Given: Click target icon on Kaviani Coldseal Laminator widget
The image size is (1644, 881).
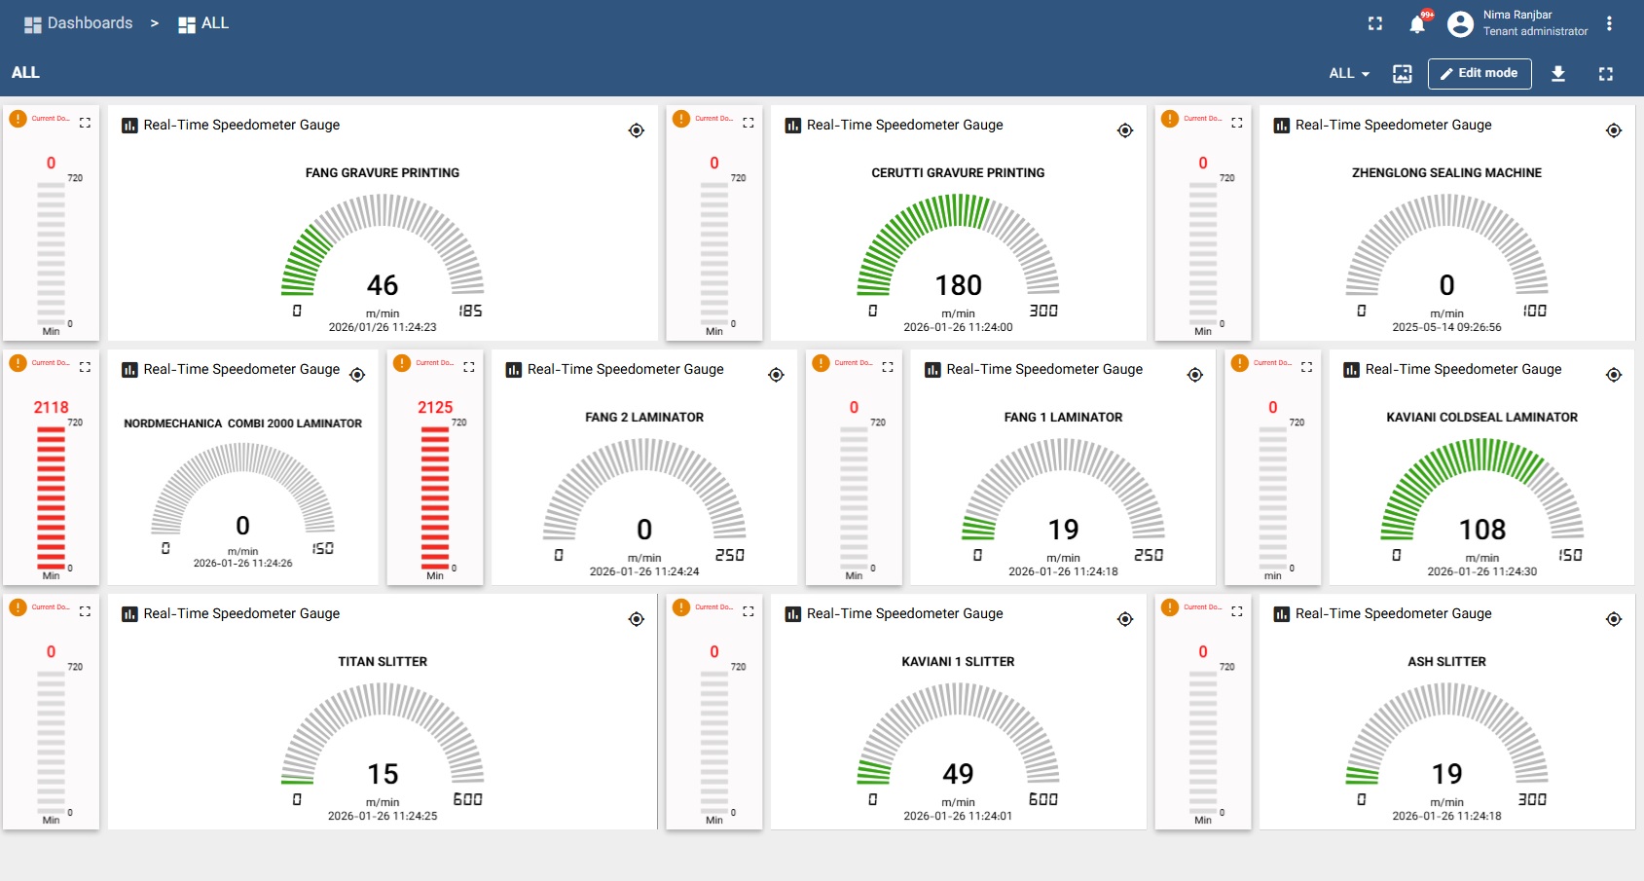Looking at the screenshot, I should point(1614,375).
